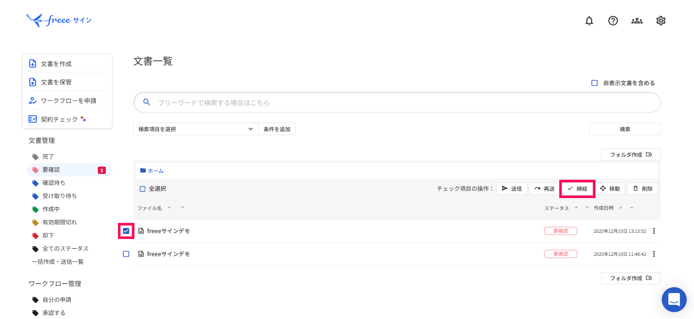Click the 送信 button

[x=512, y=189]
